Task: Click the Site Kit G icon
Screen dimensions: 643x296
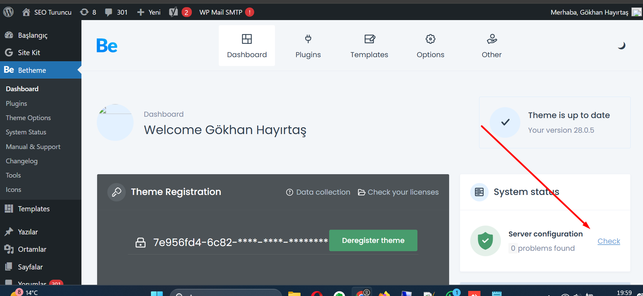Action: (9, 52)
